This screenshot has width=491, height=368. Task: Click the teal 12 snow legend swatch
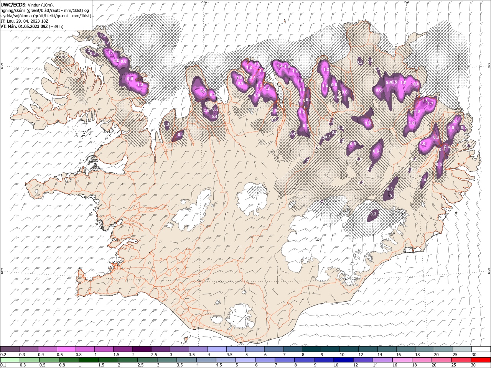367,349
